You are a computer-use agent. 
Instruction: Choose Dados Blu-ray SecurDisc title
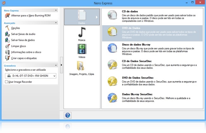[137, 94]
